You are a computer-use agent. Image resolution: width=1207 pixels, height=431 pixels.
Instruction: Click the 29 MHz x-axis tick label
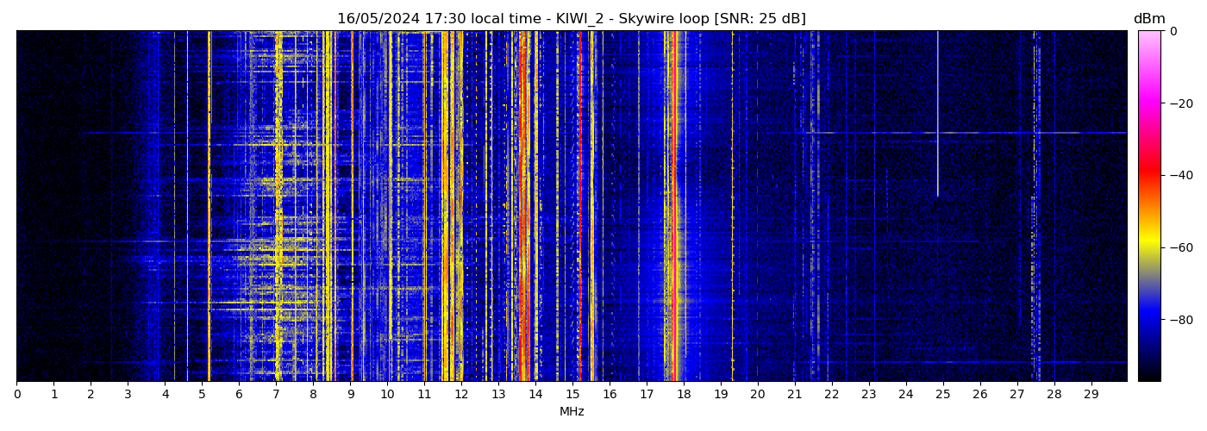pos(1091,395)
